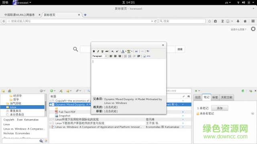Open Zotero advanced search magnifier

pos(88,91)
